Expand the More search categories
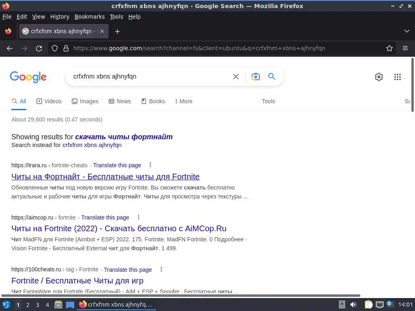This screenshot has width=415, height=311. 184,101
